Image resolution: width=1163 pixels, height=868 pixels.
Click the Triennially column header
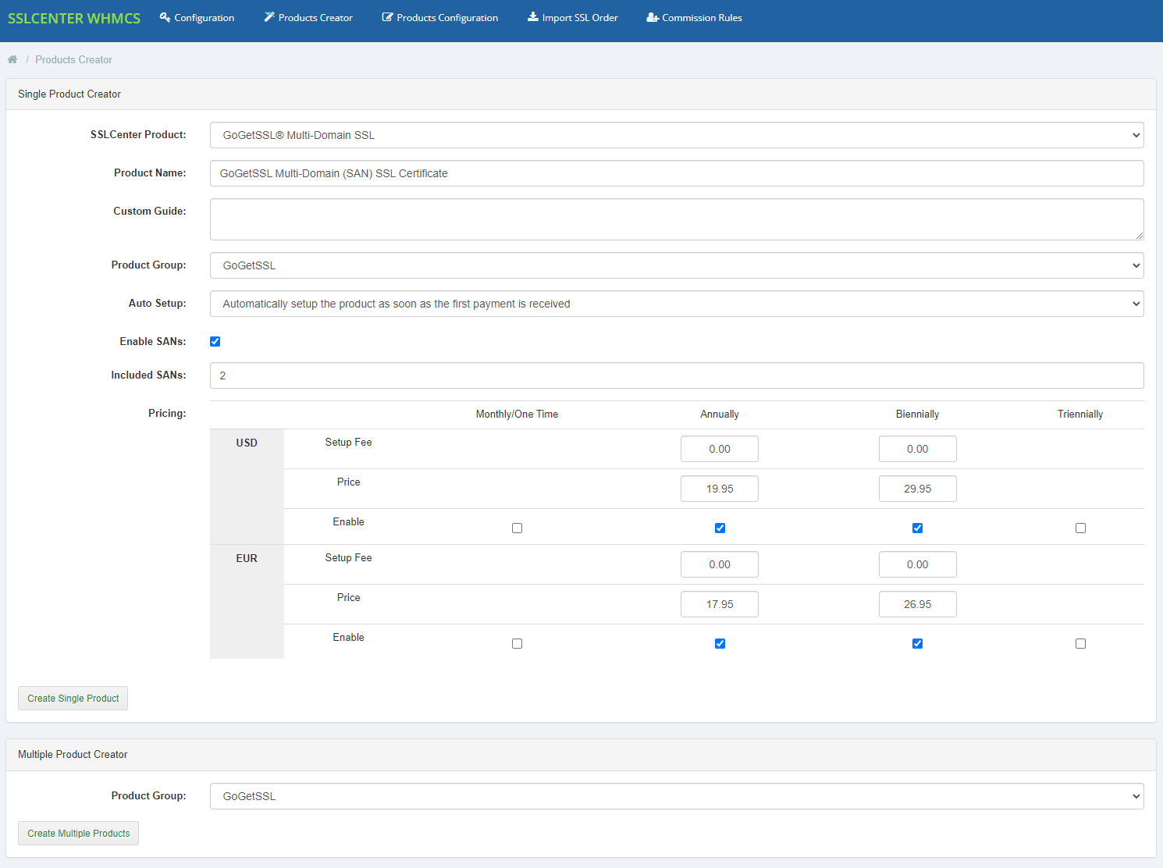pos(1080,414)
